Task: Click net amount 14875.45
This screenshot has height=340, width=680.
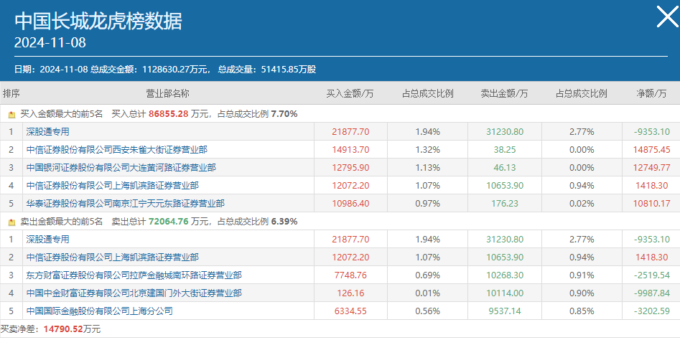Action: [x=652, y=150]
